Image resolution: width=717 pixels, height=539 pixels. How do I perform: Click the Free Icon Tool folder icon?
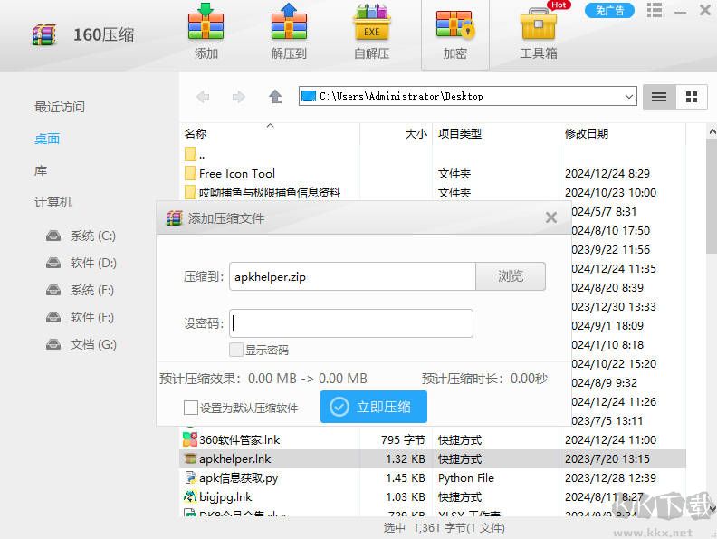(x=190, y=173)
